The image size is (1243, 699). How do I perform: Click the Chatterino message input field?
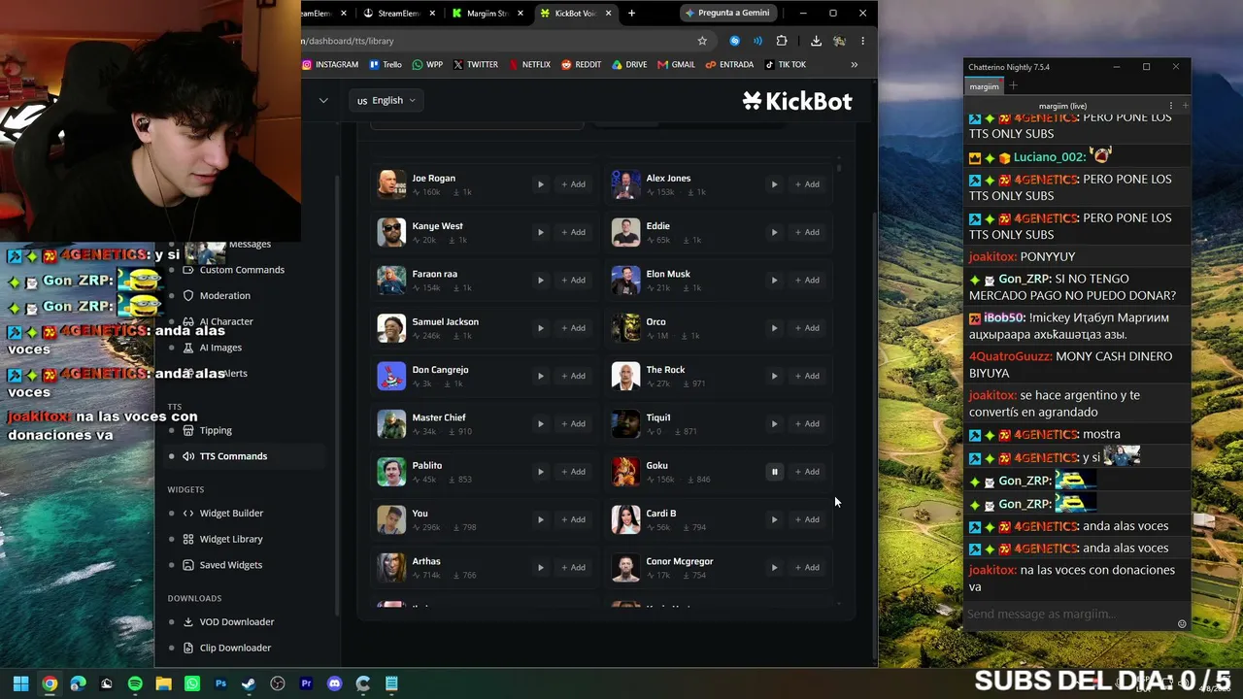(x=1069, y=614)
